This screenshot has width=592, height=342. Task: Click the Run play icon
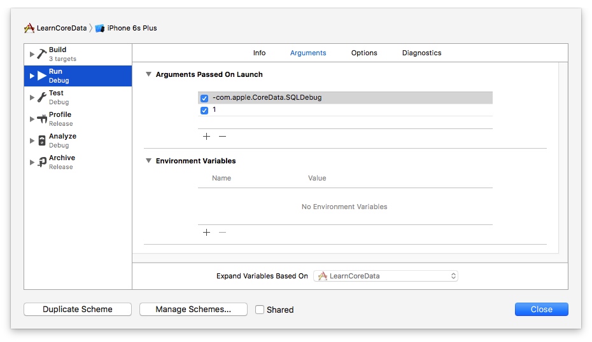click(42, 76)
